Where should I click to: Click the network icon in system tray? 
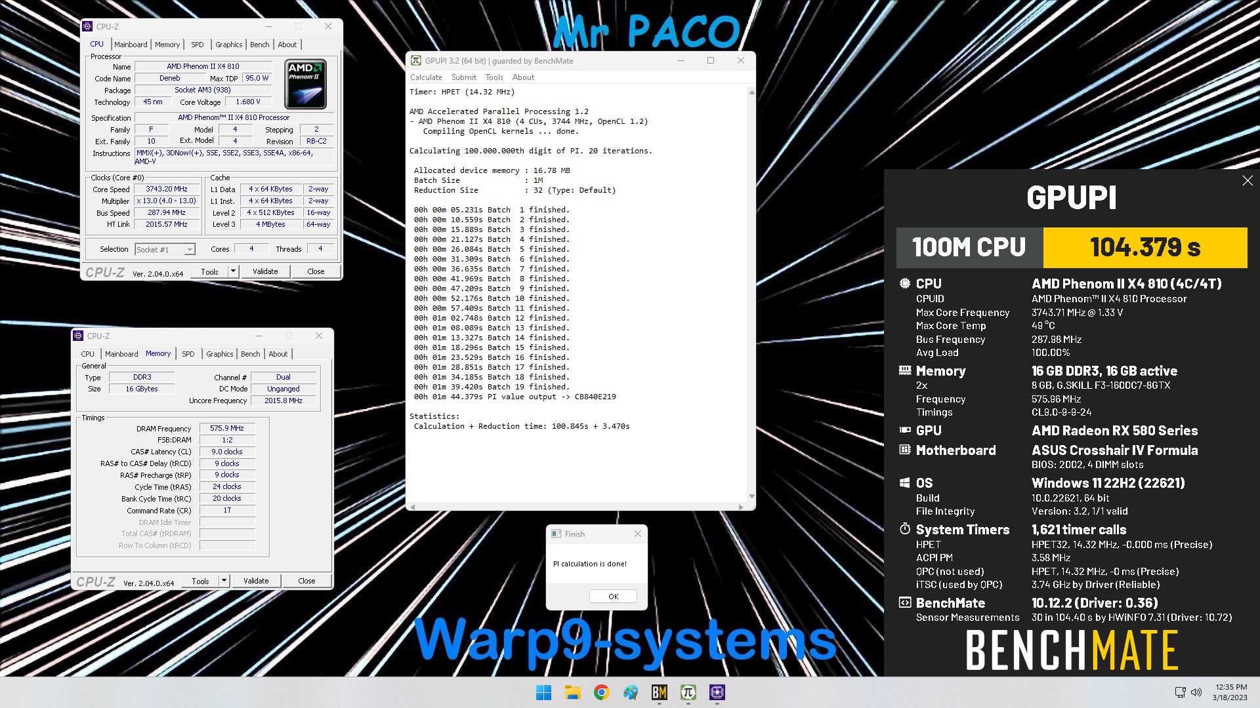tap(1180, 692)
